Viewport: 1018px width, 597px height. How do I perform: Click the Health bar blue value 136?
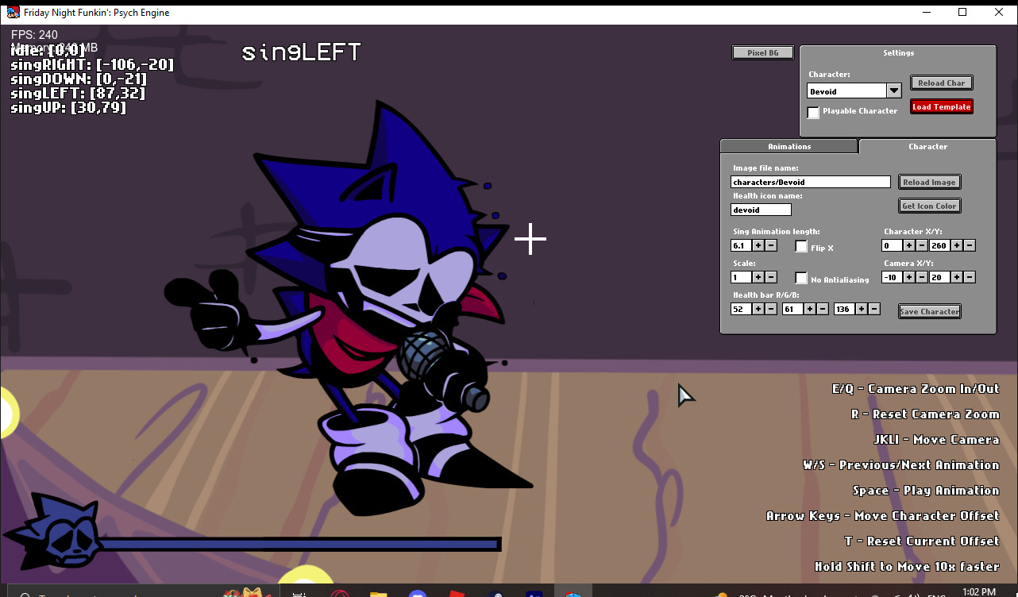pyautogui.click(x=844, y=309)
